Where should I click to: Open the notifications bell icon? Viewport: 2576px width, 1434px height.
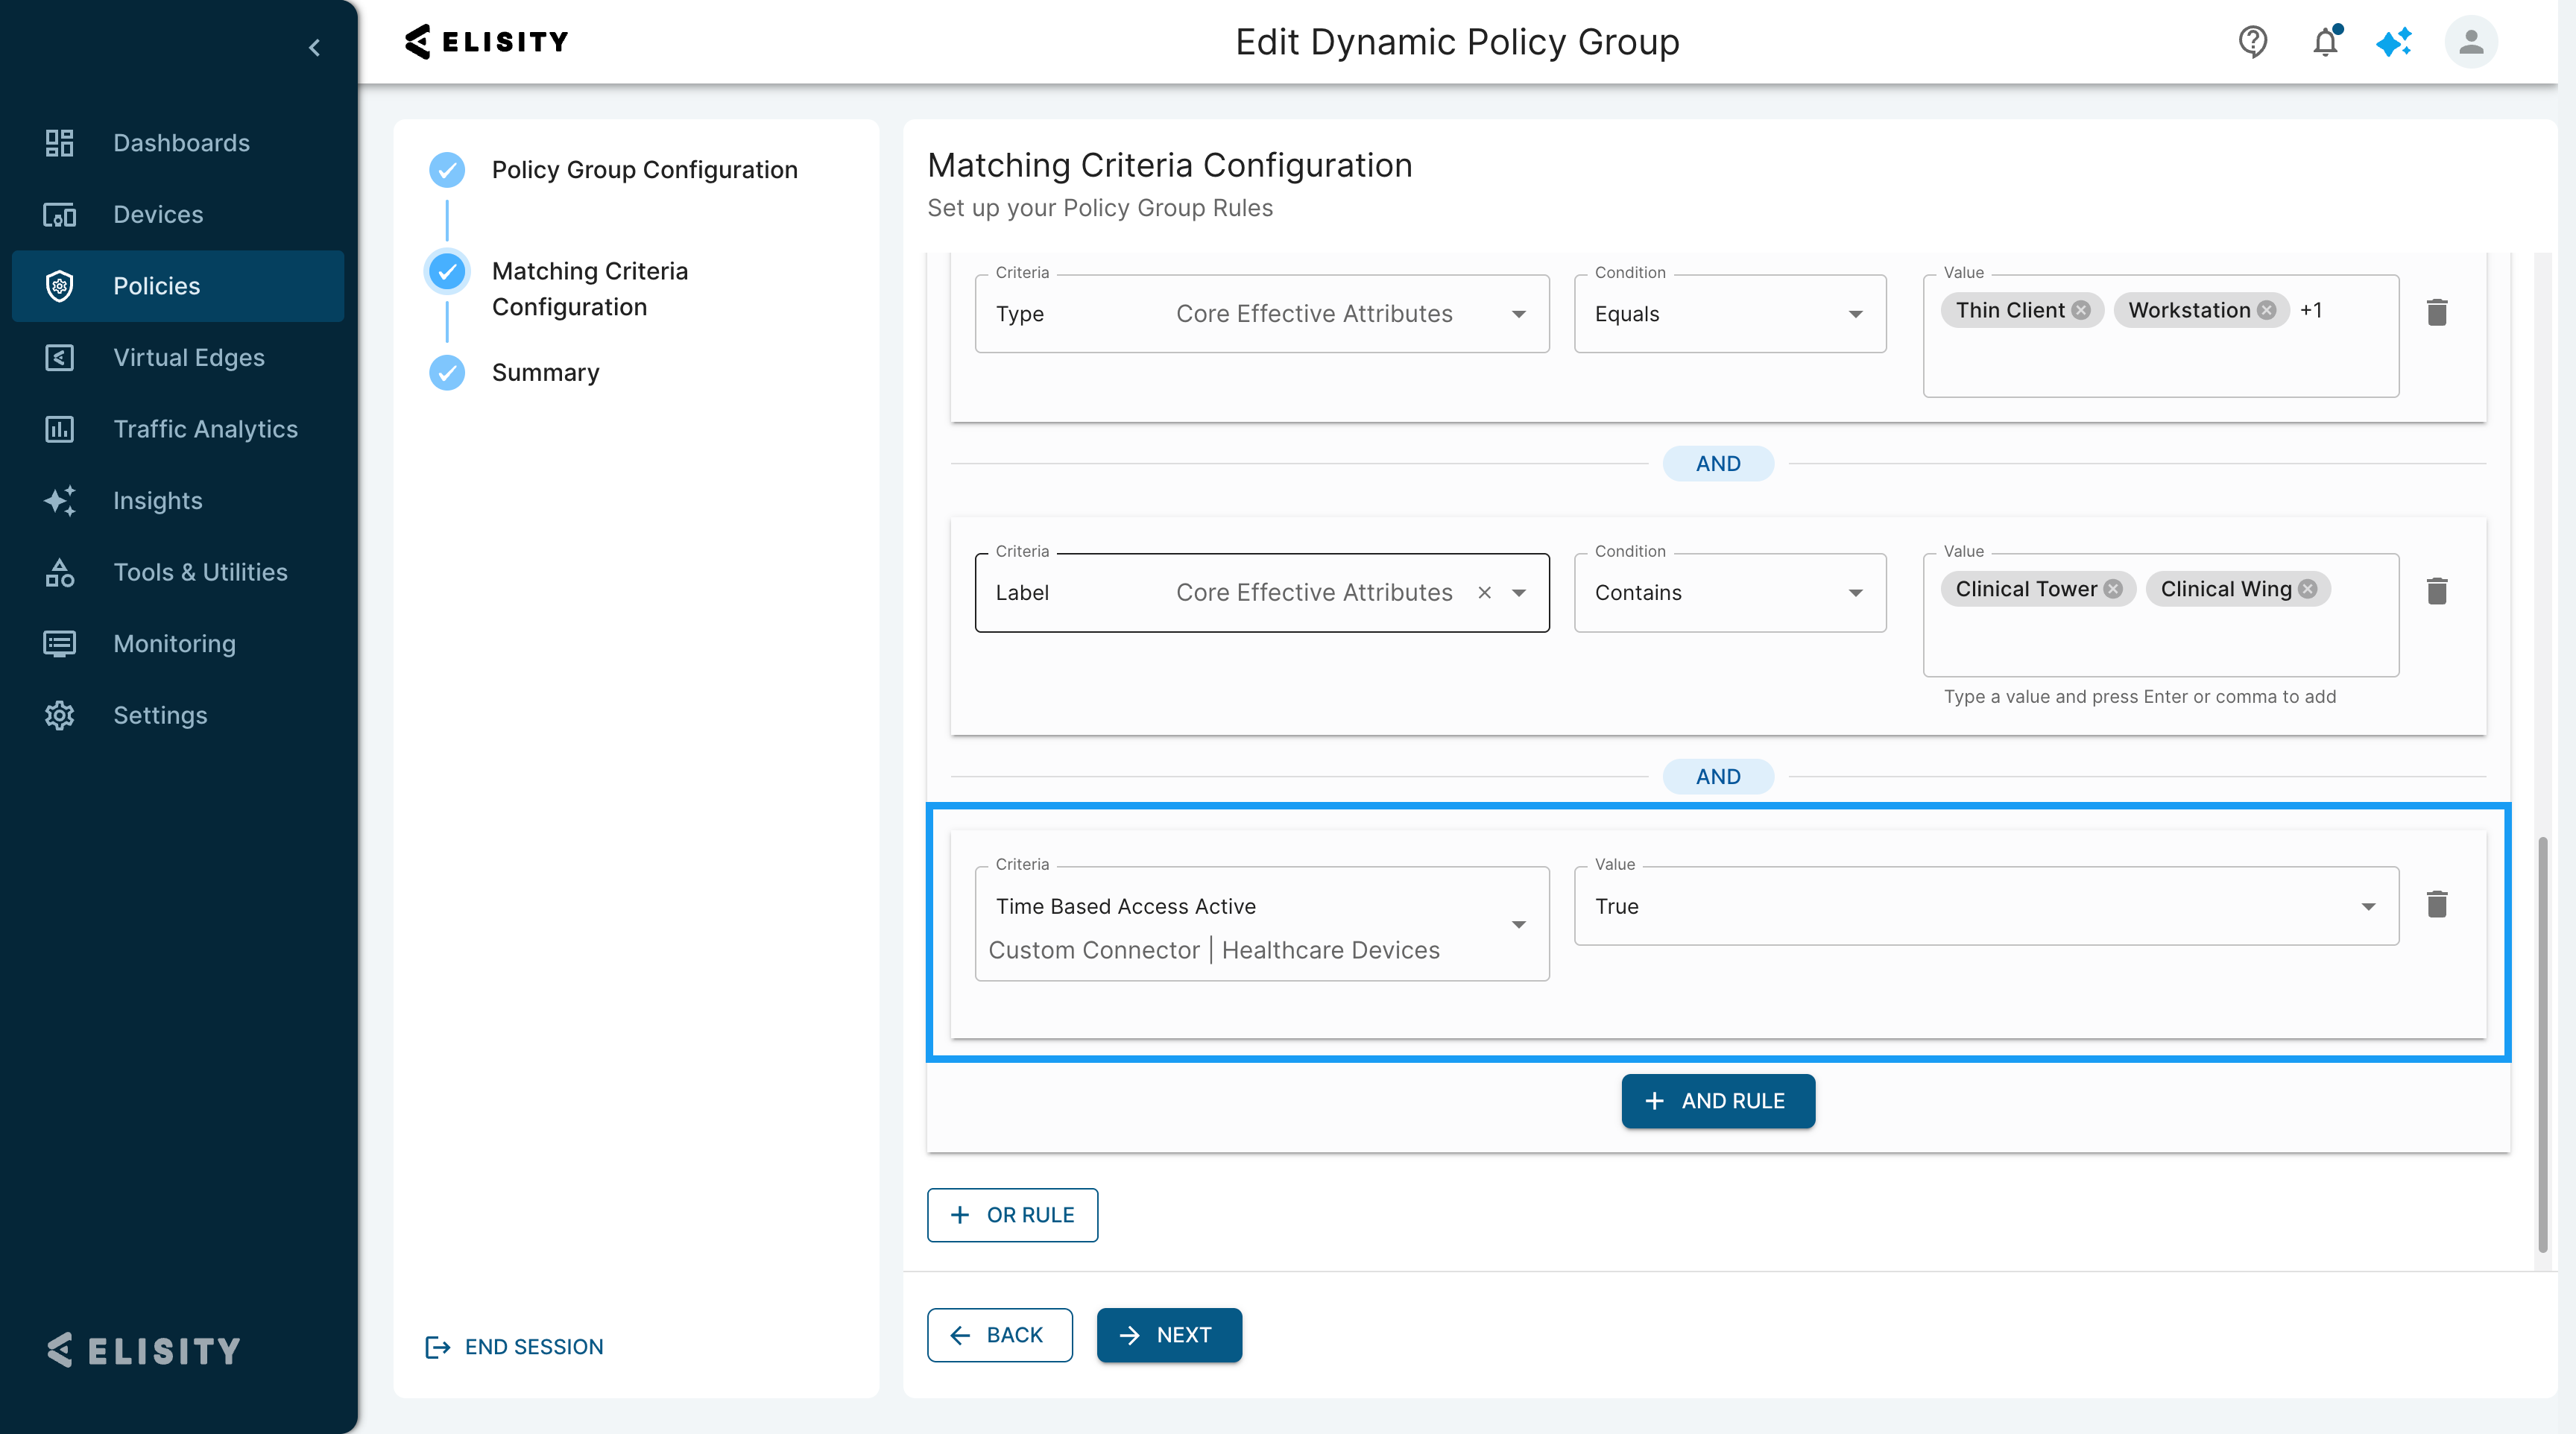(2325, 42)
